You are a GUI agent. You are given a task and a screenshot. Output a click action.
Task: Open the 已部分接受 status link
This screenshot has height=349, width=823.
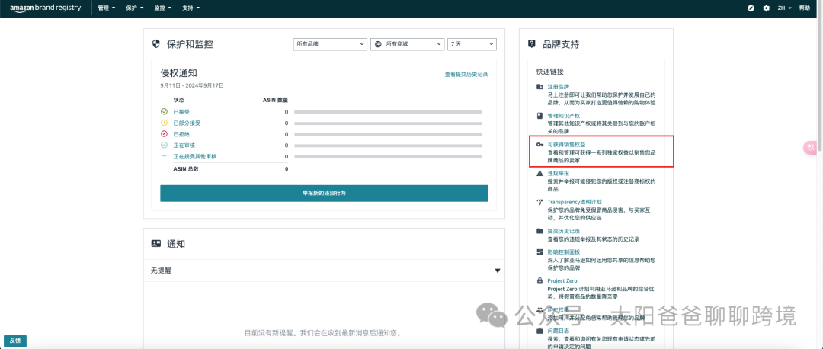click(x=187, y=123)
